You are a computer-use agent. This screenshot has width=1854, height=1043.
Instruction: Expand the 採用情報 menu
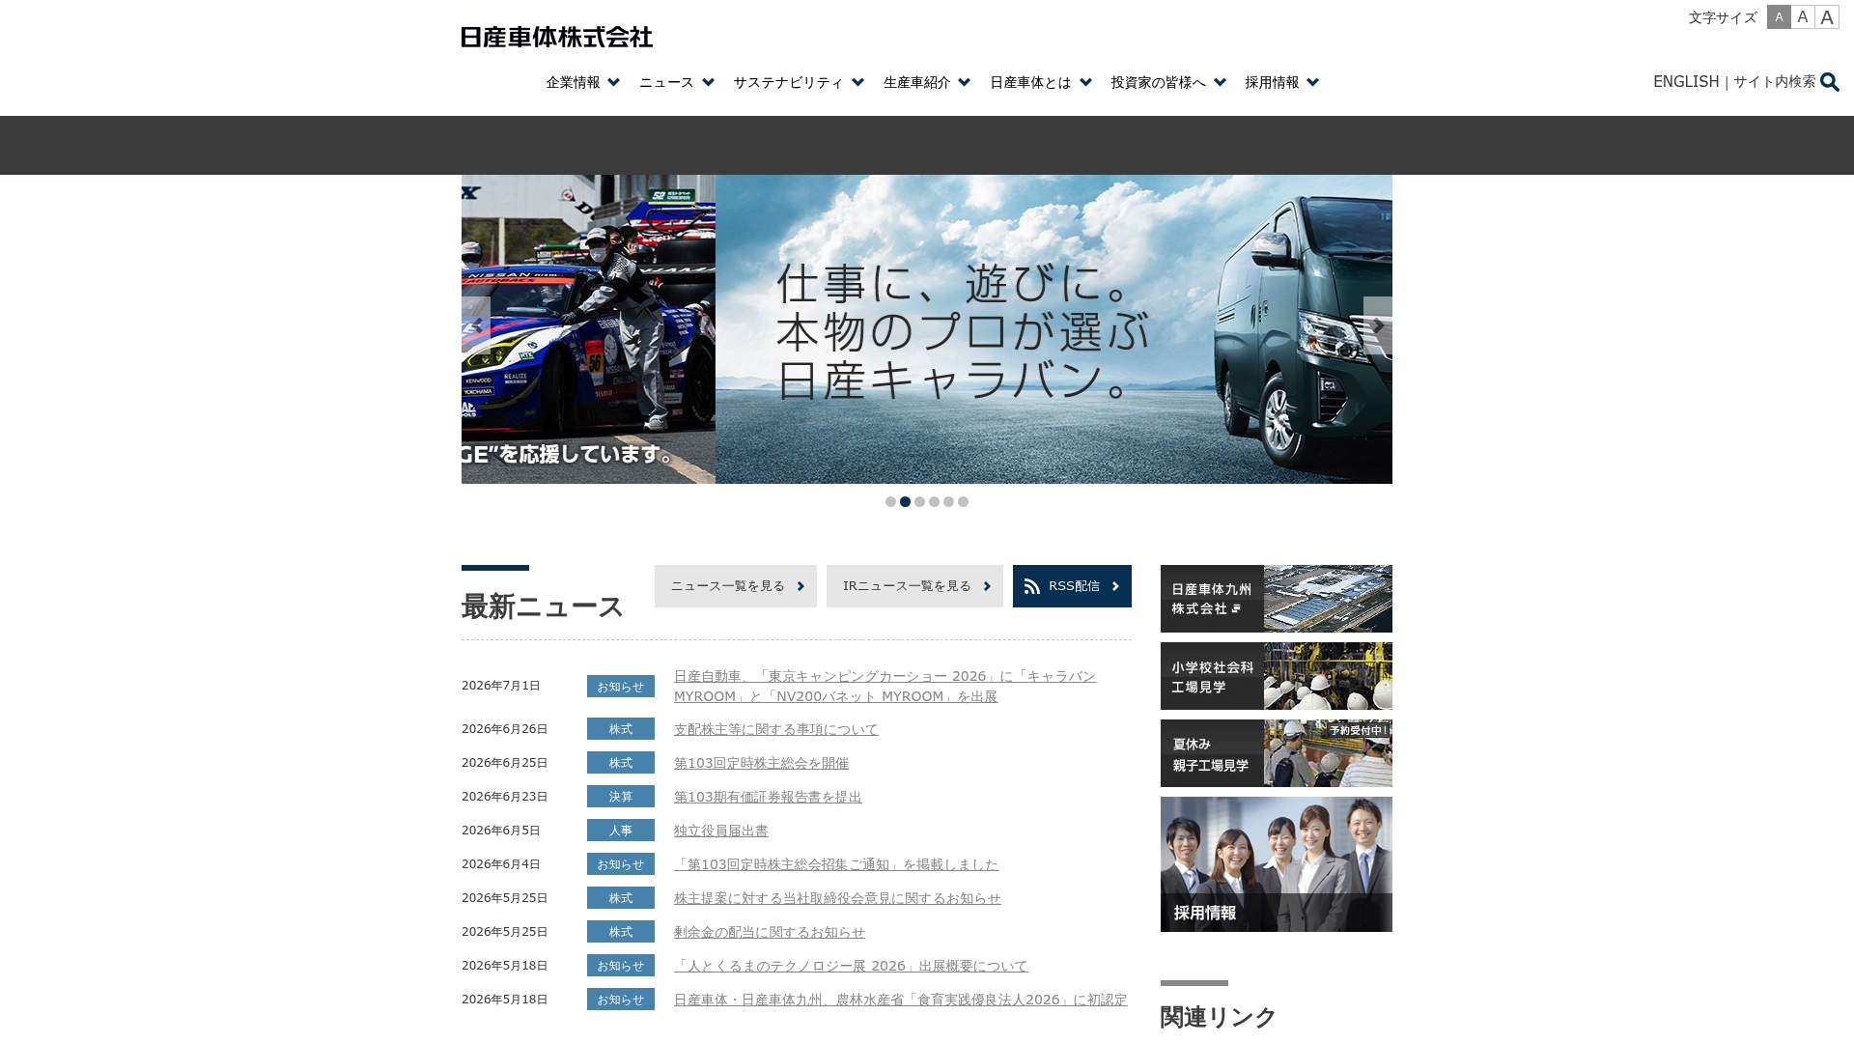click(x=1282, y=82)
